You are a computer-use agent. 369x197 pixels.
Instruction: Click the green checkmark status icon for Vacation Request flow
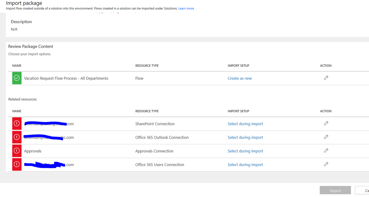[17, 78]
